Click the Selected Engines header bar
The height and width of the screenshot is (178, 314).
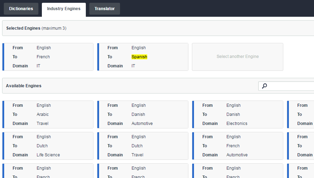click(x=157, y=28)
